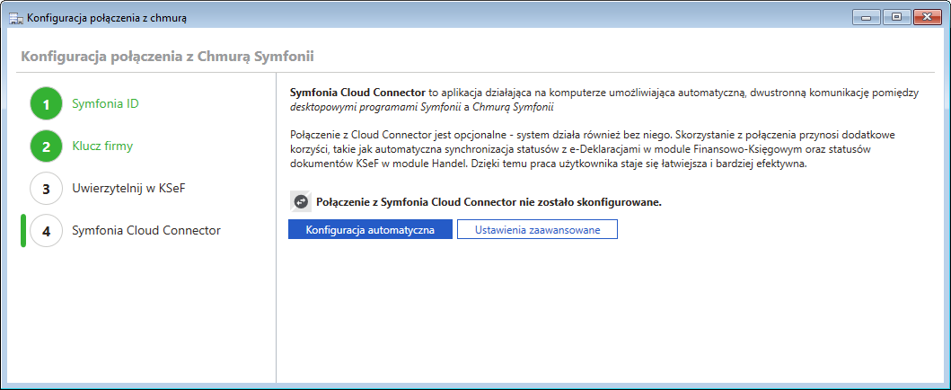This screenshot has width=951, height=390.
Task: Go to the Klucz firmy step
Action: pyautogui.click(x=102, y=146)
